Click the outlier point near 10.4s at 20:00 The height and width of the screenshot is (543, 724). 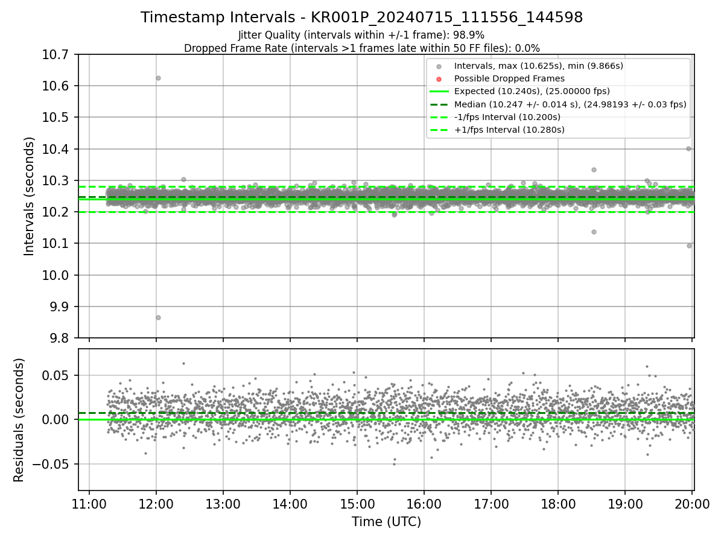click(688, 148)
